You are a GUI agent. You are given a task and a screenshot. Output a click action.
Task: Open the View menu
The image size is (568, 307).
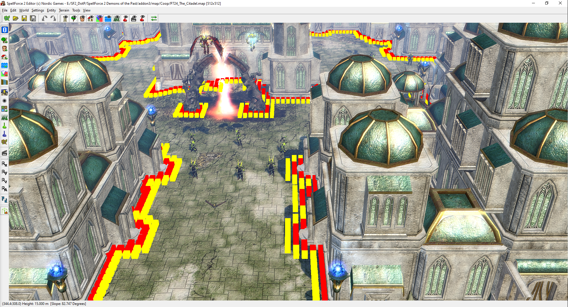(87, 10)
